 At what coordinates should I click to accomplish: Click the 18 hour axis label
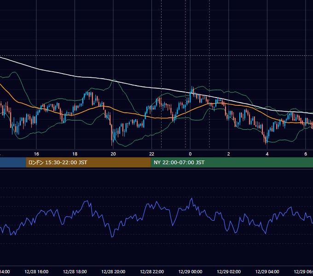click(x=75, y=154)
